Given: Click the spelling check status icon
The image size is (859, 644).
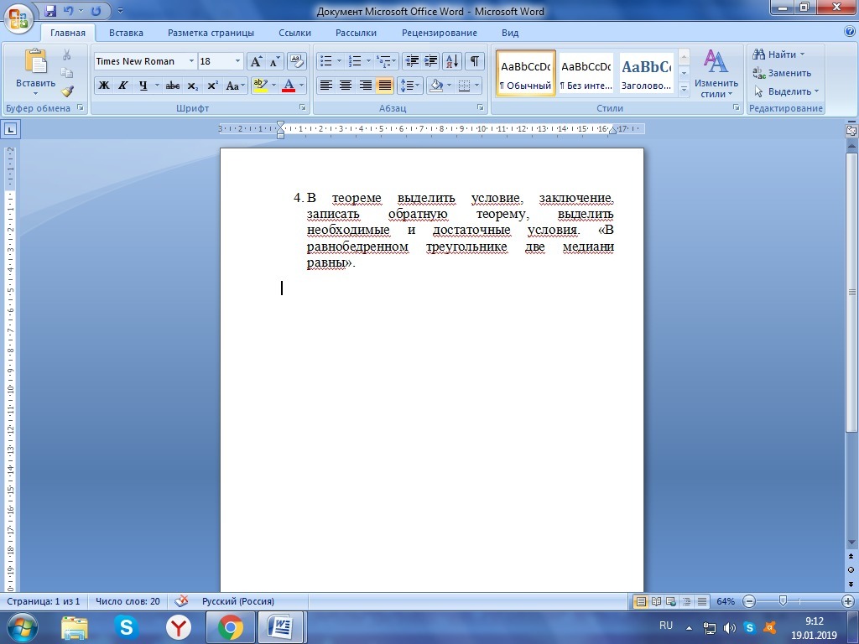Looking at the screenshot, I should click(x=181, y=601).
